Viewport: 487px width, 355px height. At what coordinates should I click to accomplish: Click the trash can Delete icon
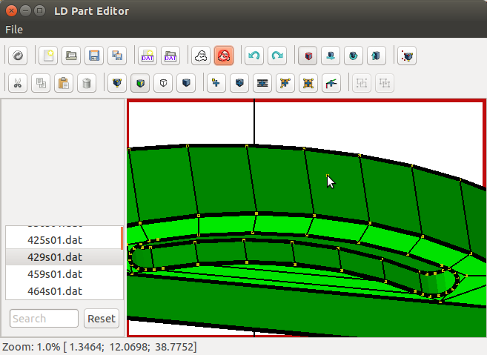click(x=87, y=83)
